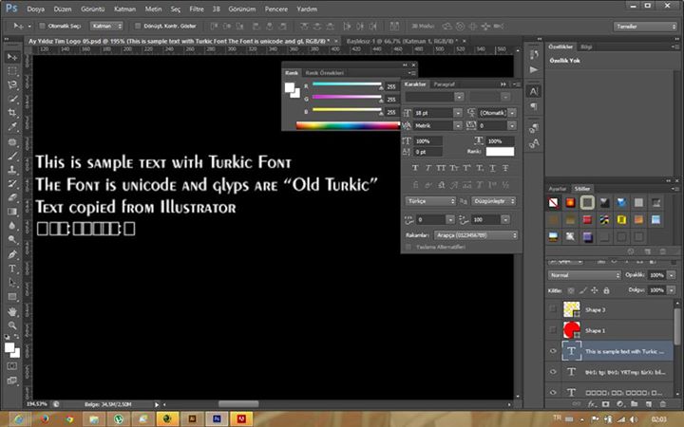Click the Temeller workspace button
The width and height of the screenshot is (684, 427).
[646, 26]
